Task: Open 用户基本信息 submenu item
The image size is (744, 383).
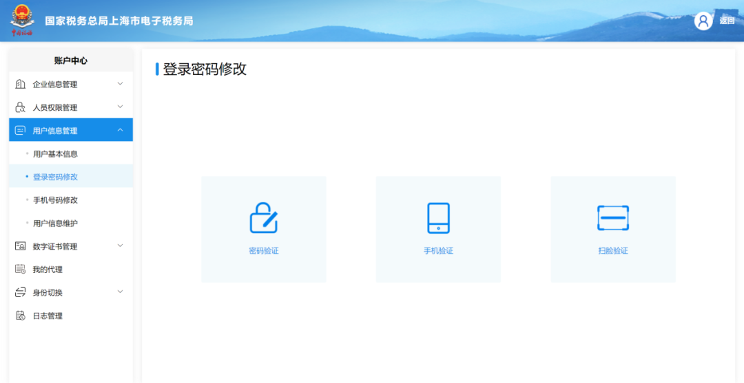Action: 71,154
